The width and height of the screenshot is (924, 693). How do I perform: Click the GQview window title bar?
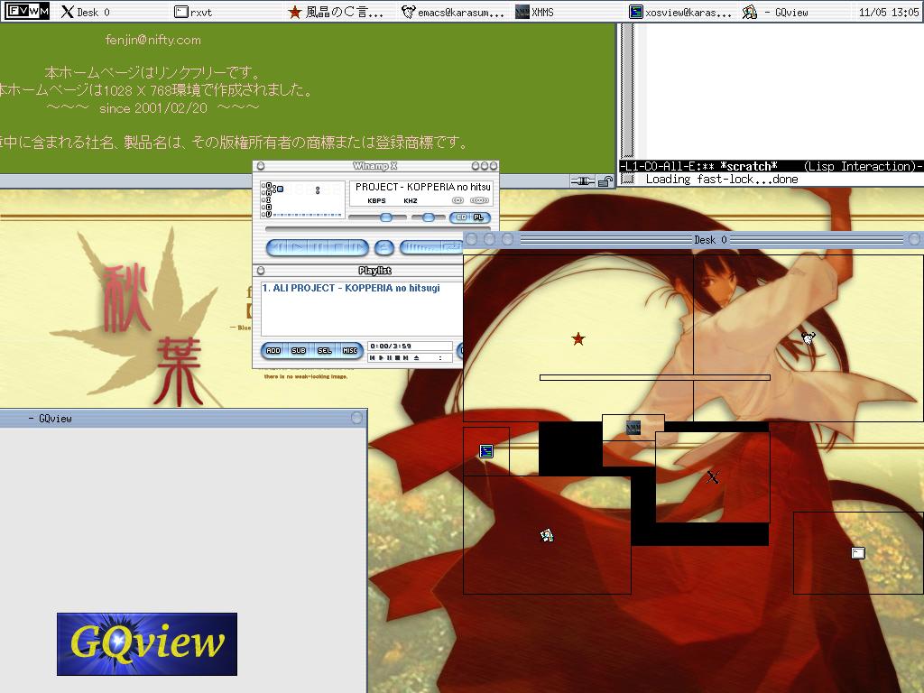tap(183, 418)
